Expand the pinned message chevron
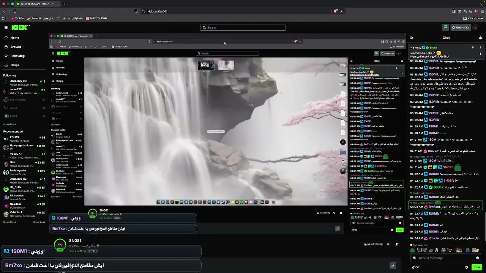486x273 pixels. [x=480, y=54]
